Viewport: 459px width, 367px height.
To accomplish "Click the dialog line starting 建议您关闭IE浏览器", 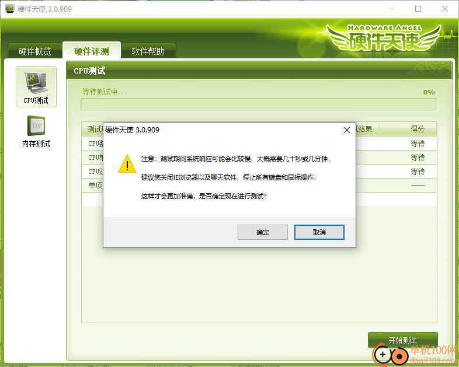I will (228, 177).
